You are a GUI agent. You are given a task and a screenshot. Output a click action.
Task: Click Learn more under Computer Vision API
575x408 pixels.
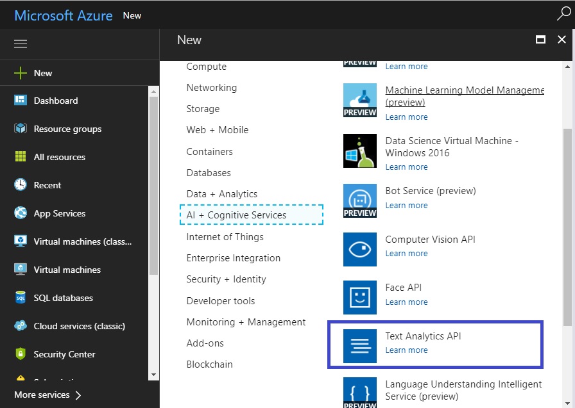click(x=406, y=254)
